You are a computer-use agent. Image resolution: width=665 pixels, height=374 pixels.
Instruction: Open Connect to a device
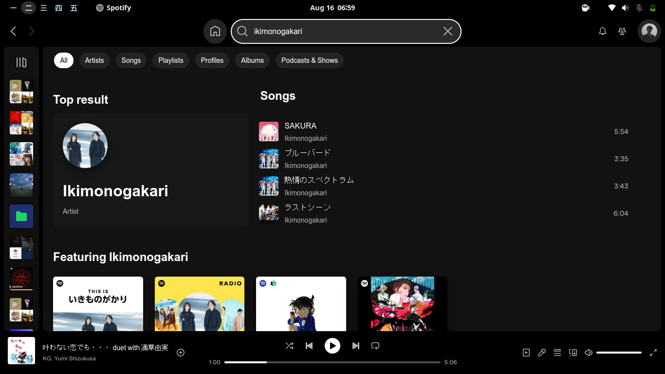pos(573,353)
